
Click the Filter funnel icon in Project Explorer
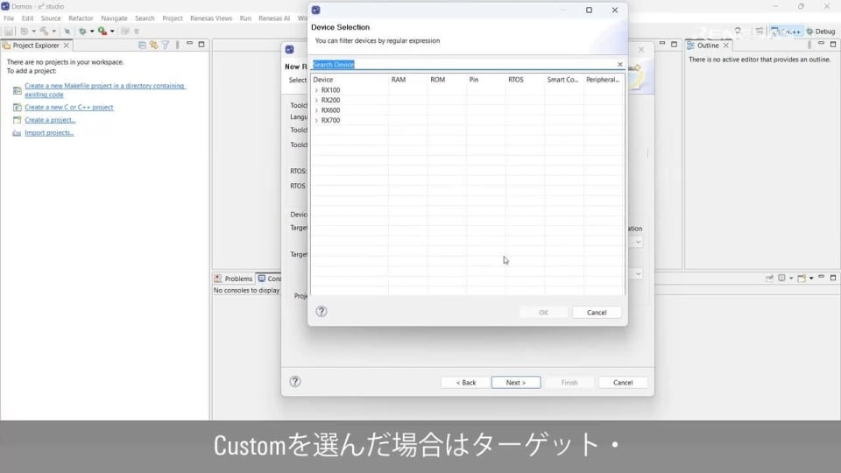[x=166, y=45]
